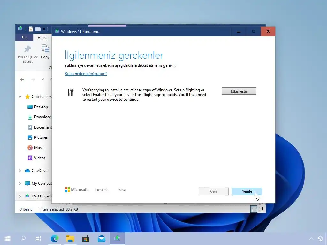Click Windows Setup taskbar icon

[117, 239]
